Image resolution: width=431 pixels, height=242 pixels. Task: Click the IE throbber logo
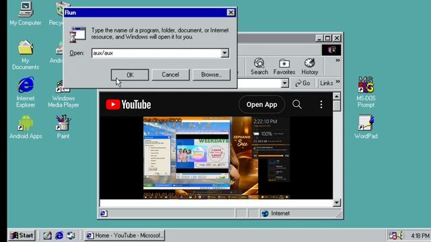click(x=331, y=50)
